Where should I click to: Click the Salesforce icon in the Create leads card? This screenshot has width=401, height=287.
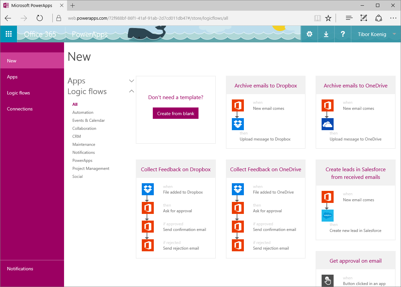328,216
